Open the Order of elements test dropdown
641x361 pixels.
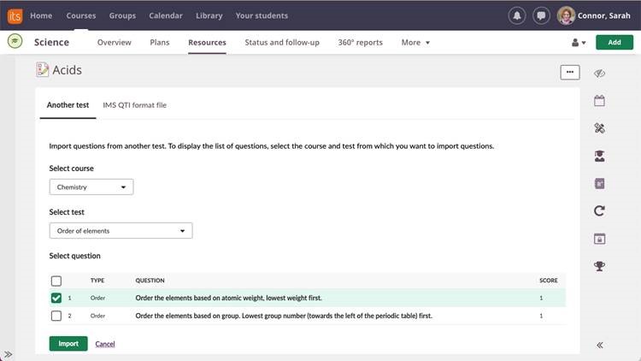pyautogui.click(x=121, y=231)
